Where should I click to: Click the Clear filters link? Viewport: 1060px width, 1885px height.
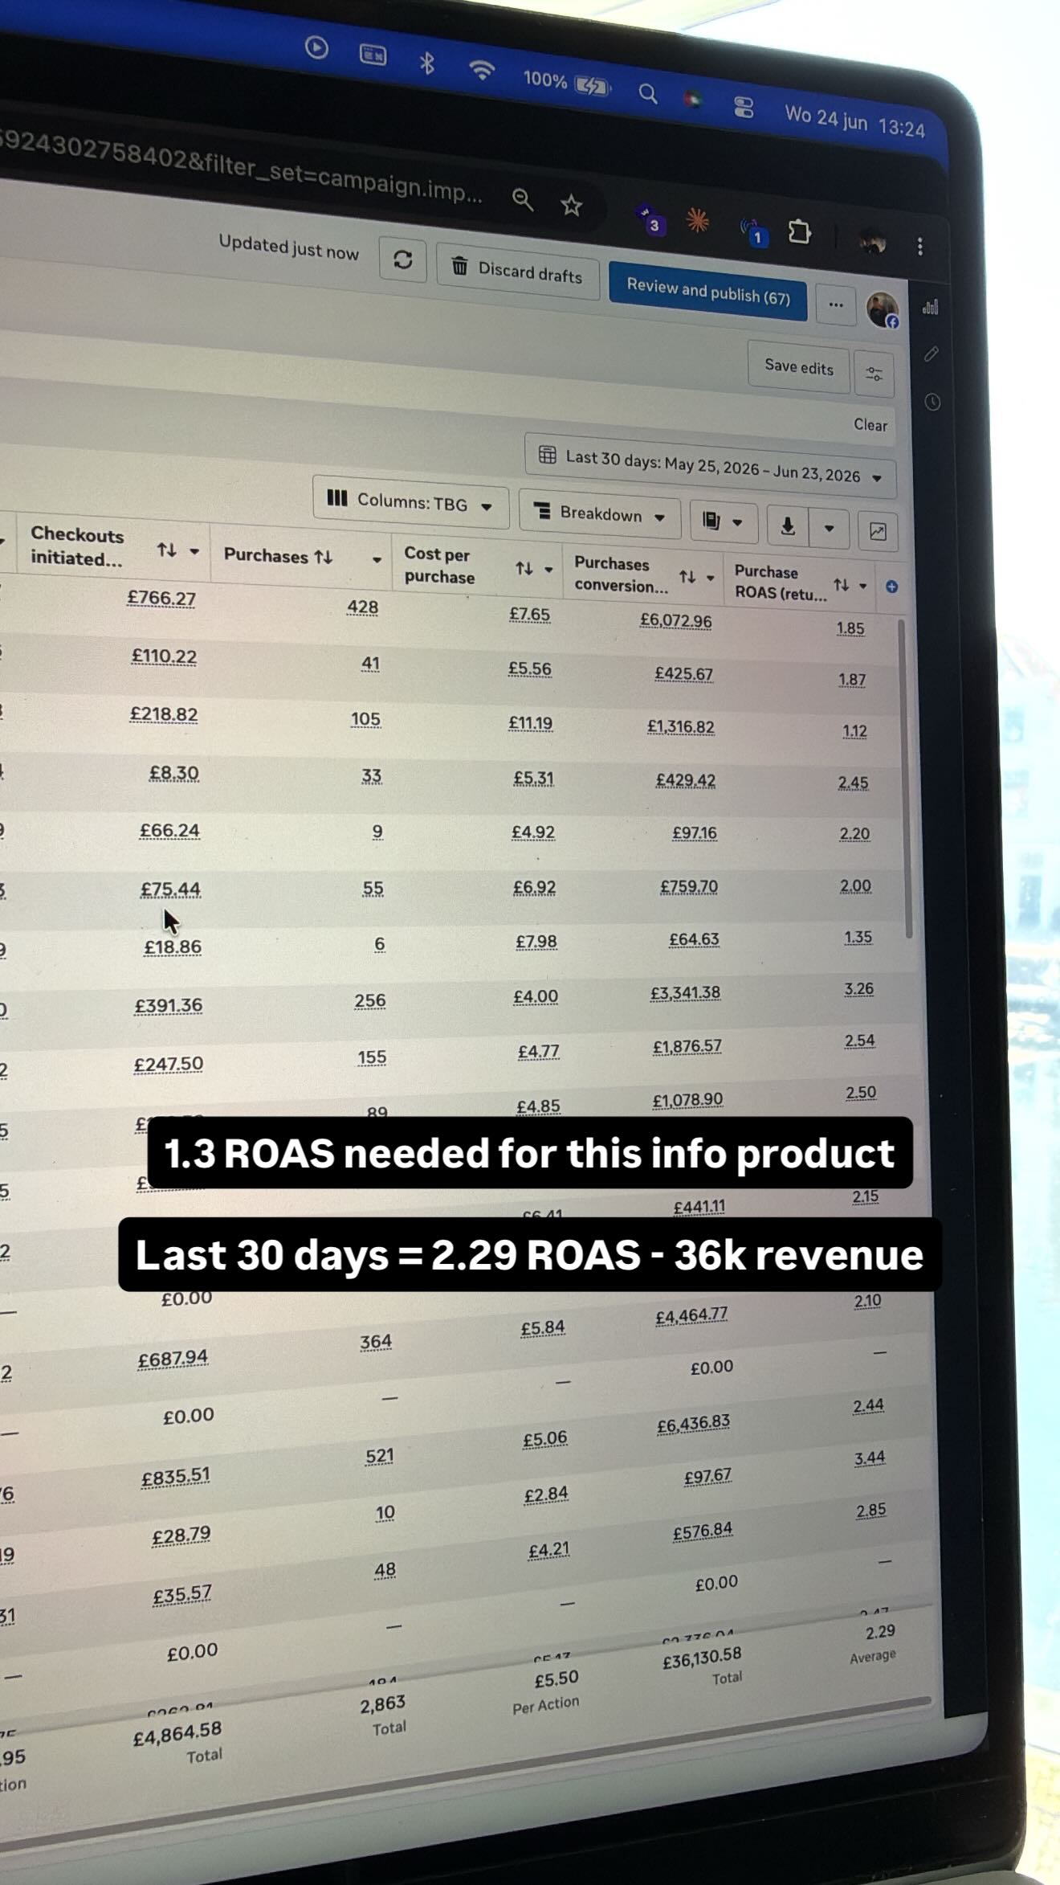click(870, 425)
